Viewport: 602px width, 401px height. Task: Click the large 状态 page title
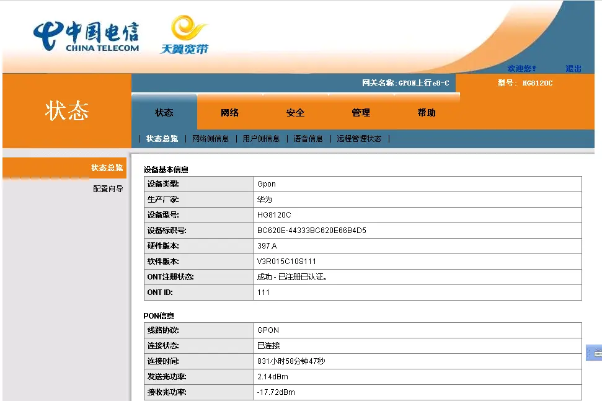pyautogui.click(x=67, y=110)
